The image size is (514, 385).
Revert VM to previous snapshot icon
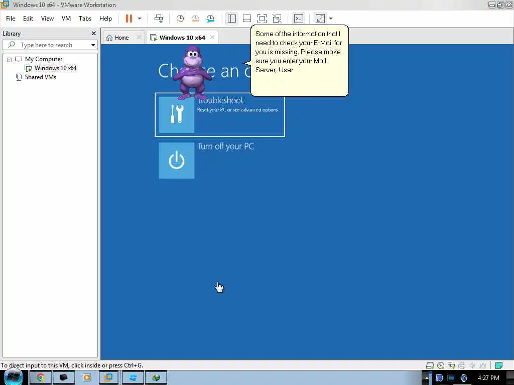coord(195,19)
